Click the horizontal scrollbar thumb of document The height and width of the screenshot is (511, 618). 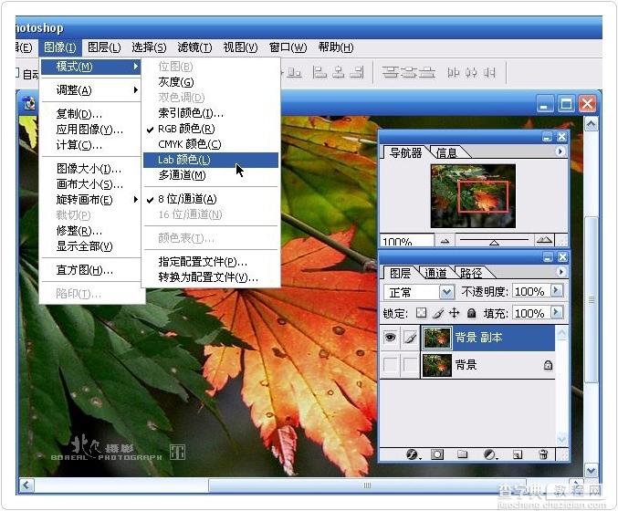coord(367,485)
